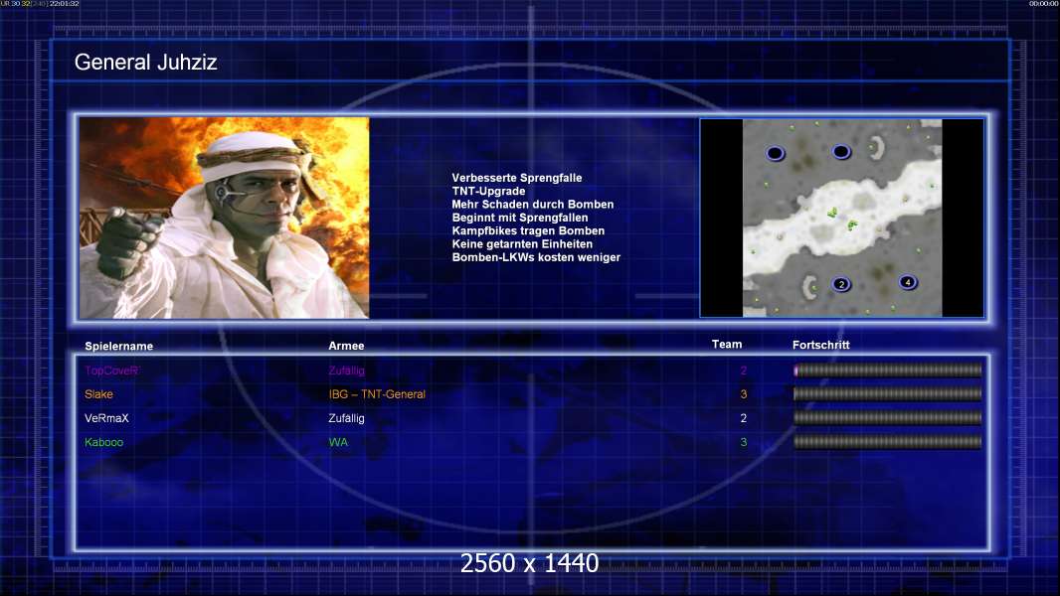The image size is (1060, 596).
Task: Click Kabooo's 'WA' army entry
Action: [338, 442]
